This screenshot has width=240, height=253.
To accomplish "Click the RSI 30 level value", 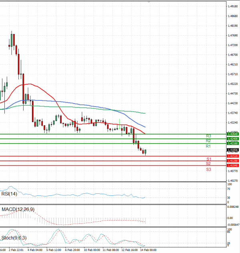I will pos(228,198).
